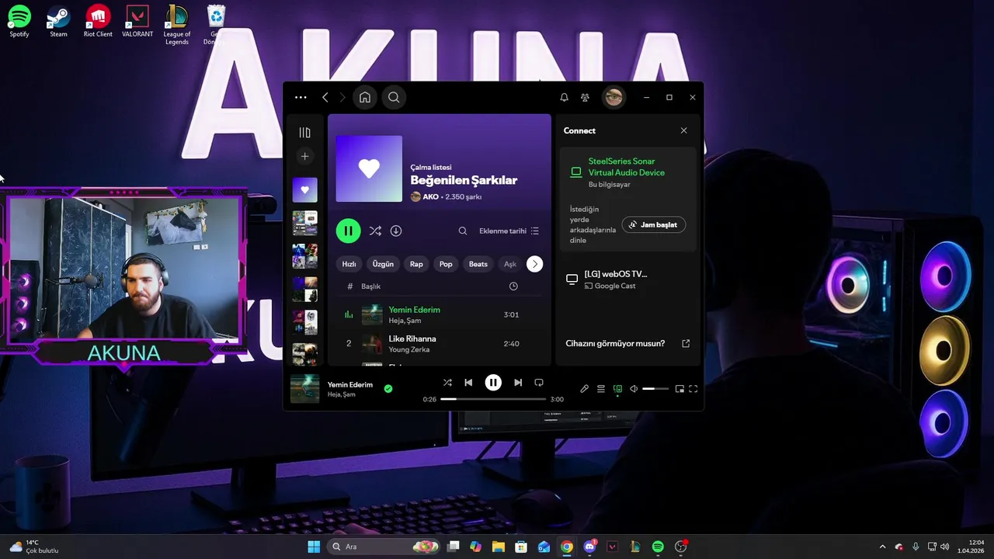Viewport: 994px width, 559px height.
Task: Open the profile avatar menu
Action: click(x=613, y=97)
